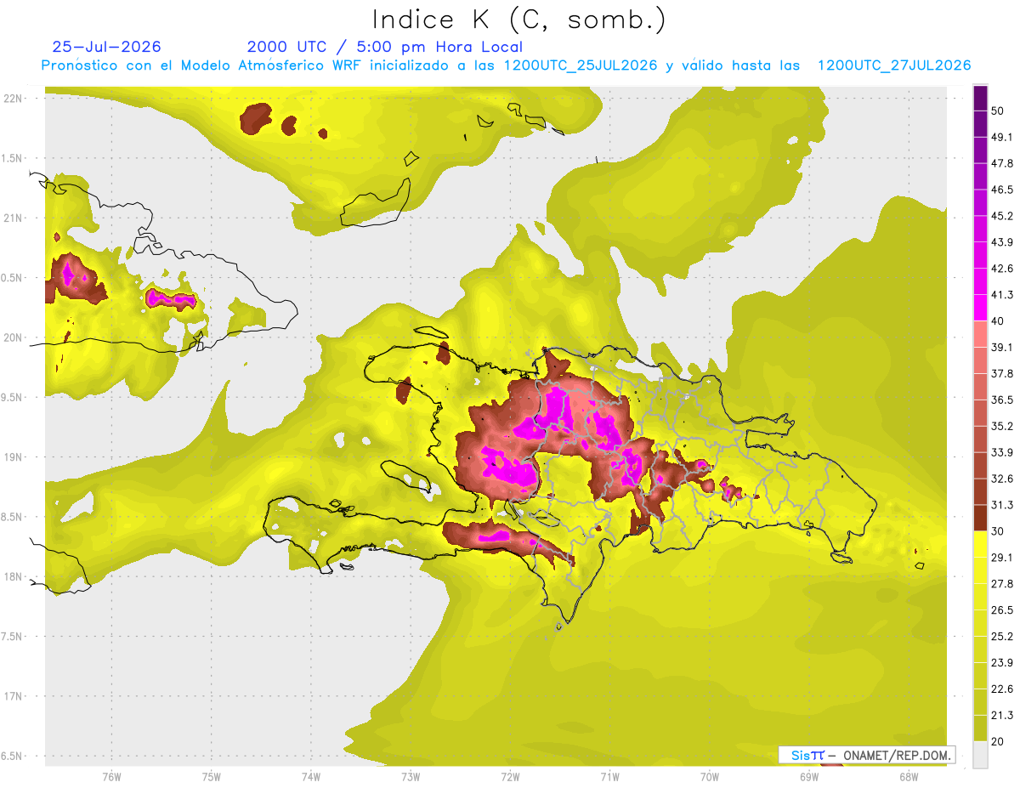Pick the dark purple swatch above the 50 label

pos(980,98)
